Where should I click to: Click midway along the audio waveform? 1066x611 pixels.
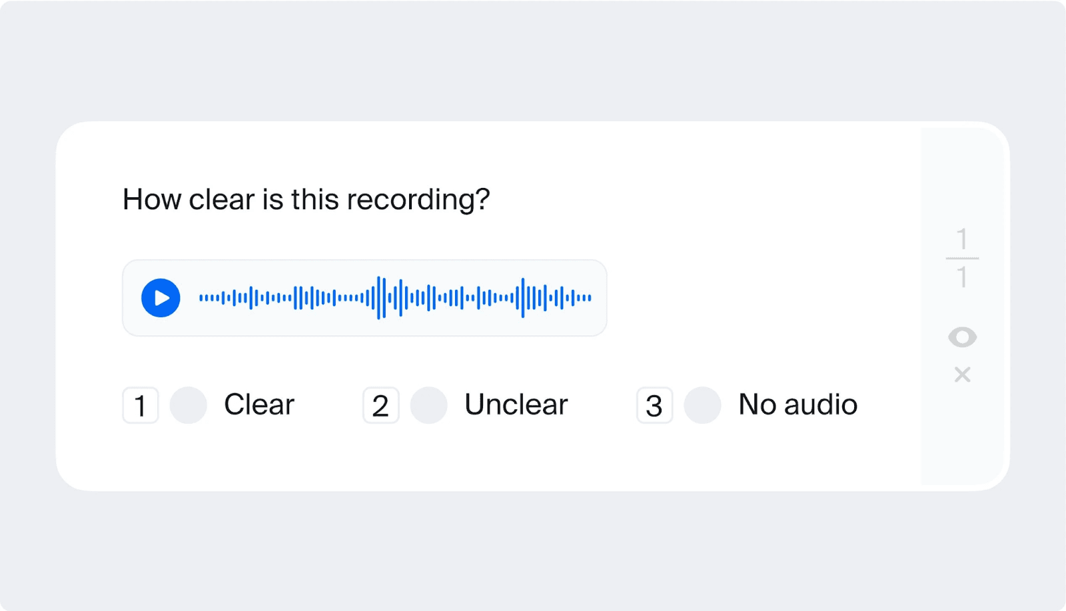click(x=393, y=298)
